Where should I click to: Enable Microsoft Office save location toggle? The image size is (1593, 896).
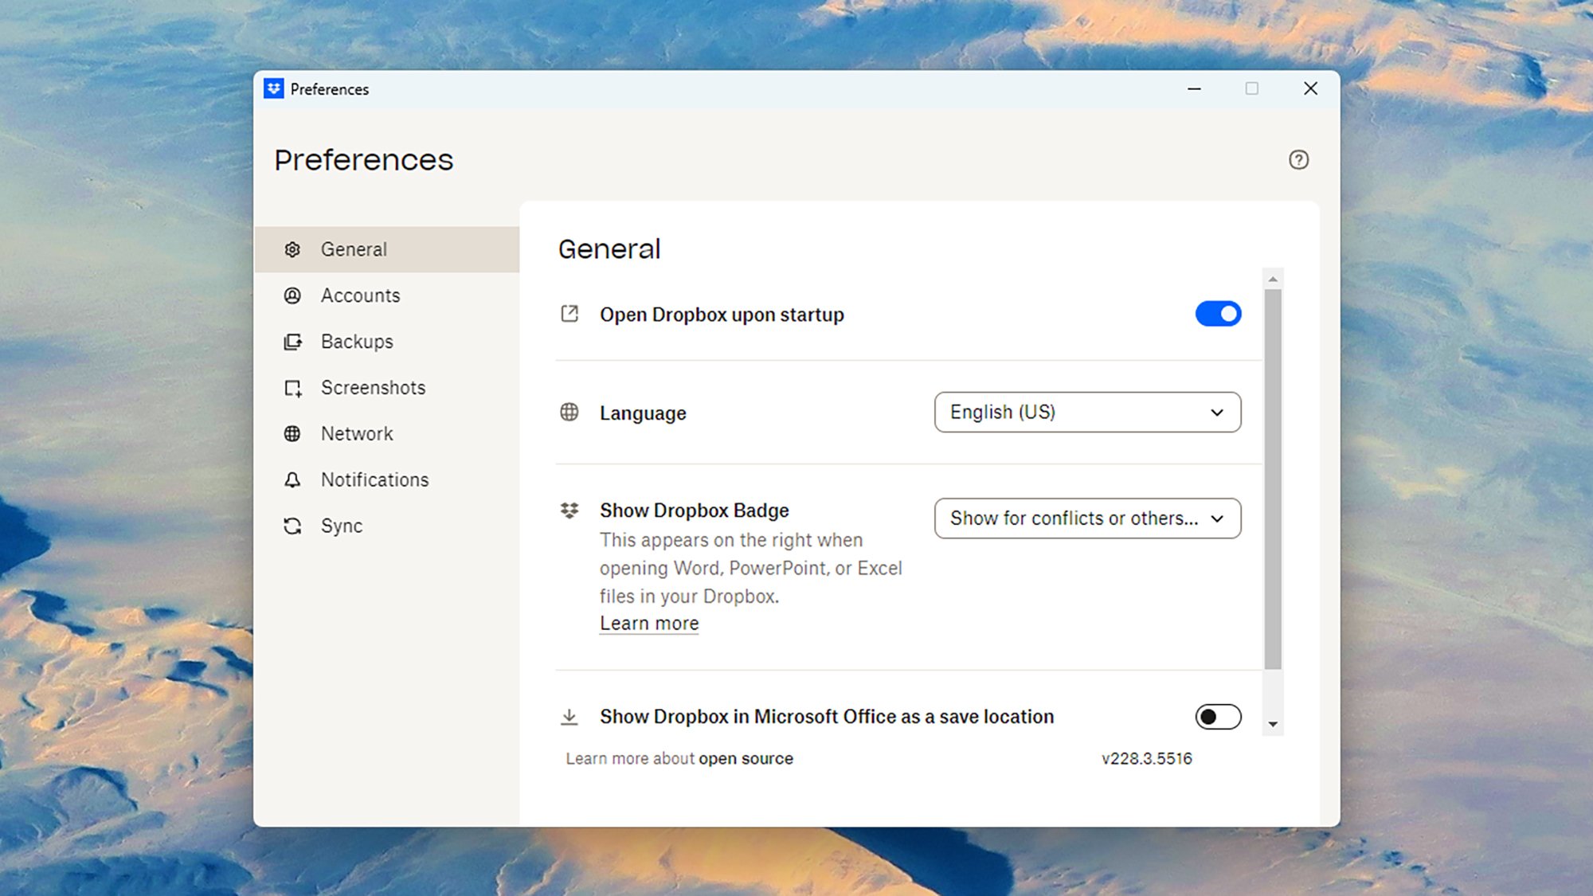pos(1218,717)
